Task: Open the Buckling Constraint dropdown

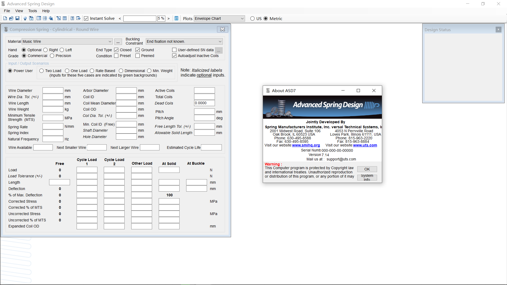Action: point(184,41)
